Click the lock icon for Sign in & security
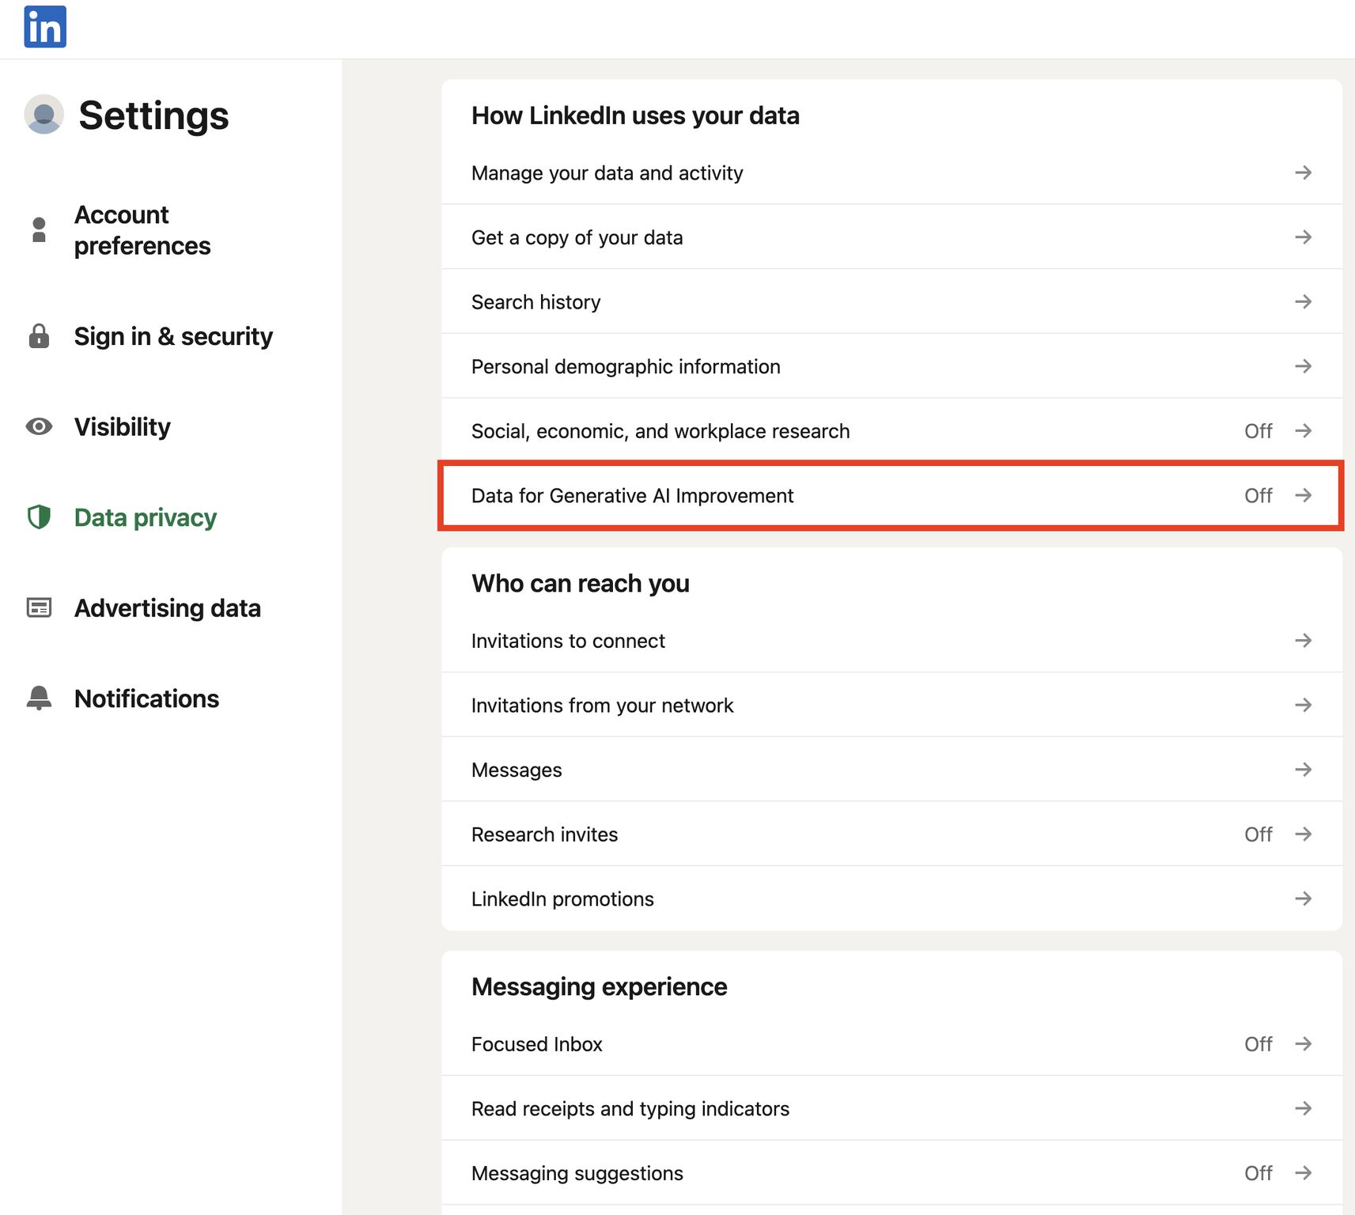The image size is (1355, 1215). pos(39,336)
